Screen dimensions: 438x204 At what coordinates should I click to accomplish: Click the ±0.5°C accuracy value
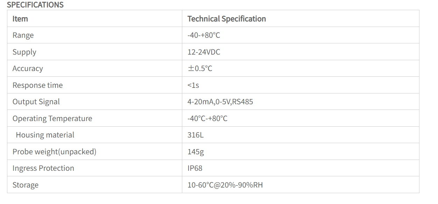click(200, 69)
